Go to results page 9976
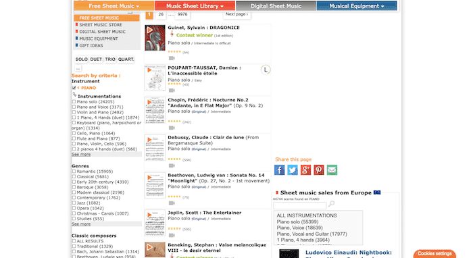 pyautogui.click(x=182, y=14)
